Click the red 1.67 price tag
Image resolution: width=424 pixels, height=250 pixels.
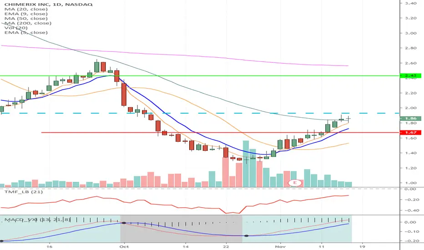coord(410,132)
